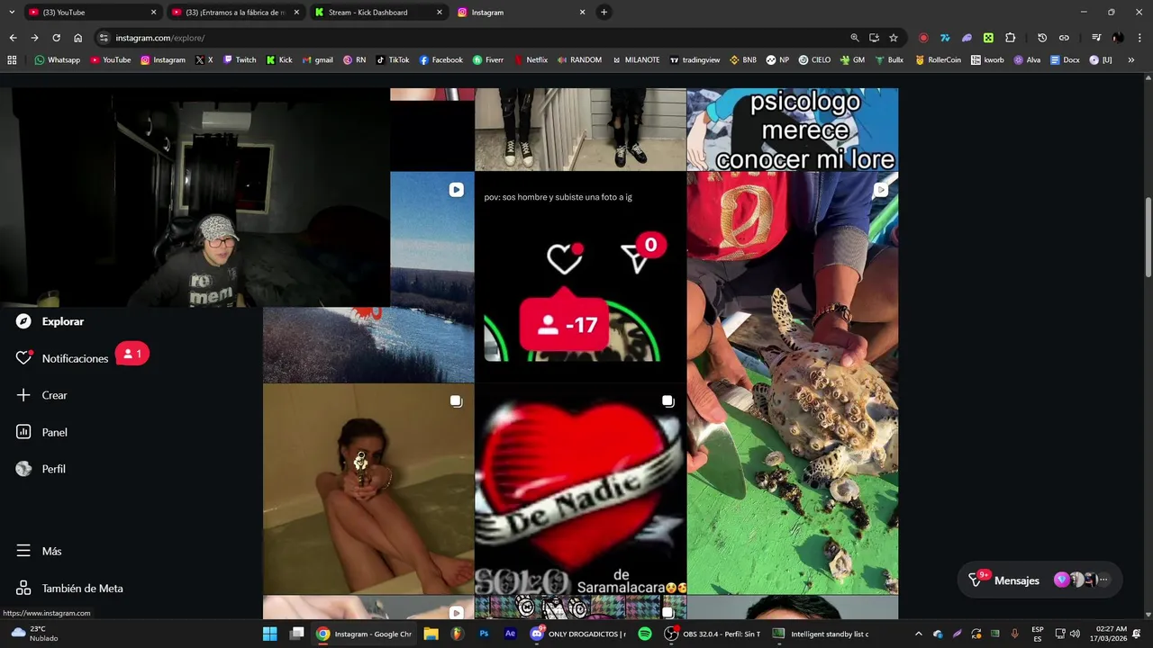Screen dimensions: 1153x648
Task: Switch to OBS 32.0.4 taskbar window
Action: 712,634
